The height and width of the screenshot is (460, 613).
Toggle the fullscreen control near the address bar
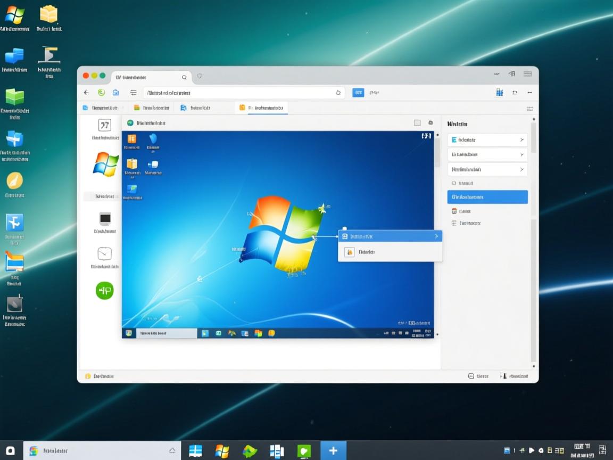click(x=515, y=92)
